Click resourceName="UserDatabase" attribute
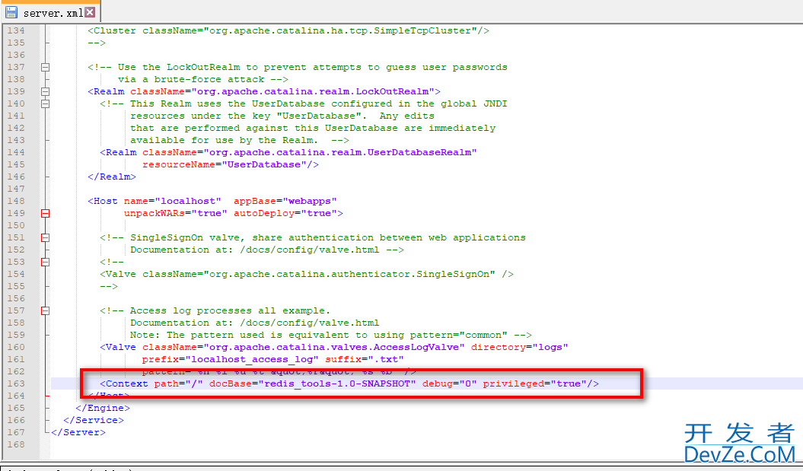 [x=224, y=165]
